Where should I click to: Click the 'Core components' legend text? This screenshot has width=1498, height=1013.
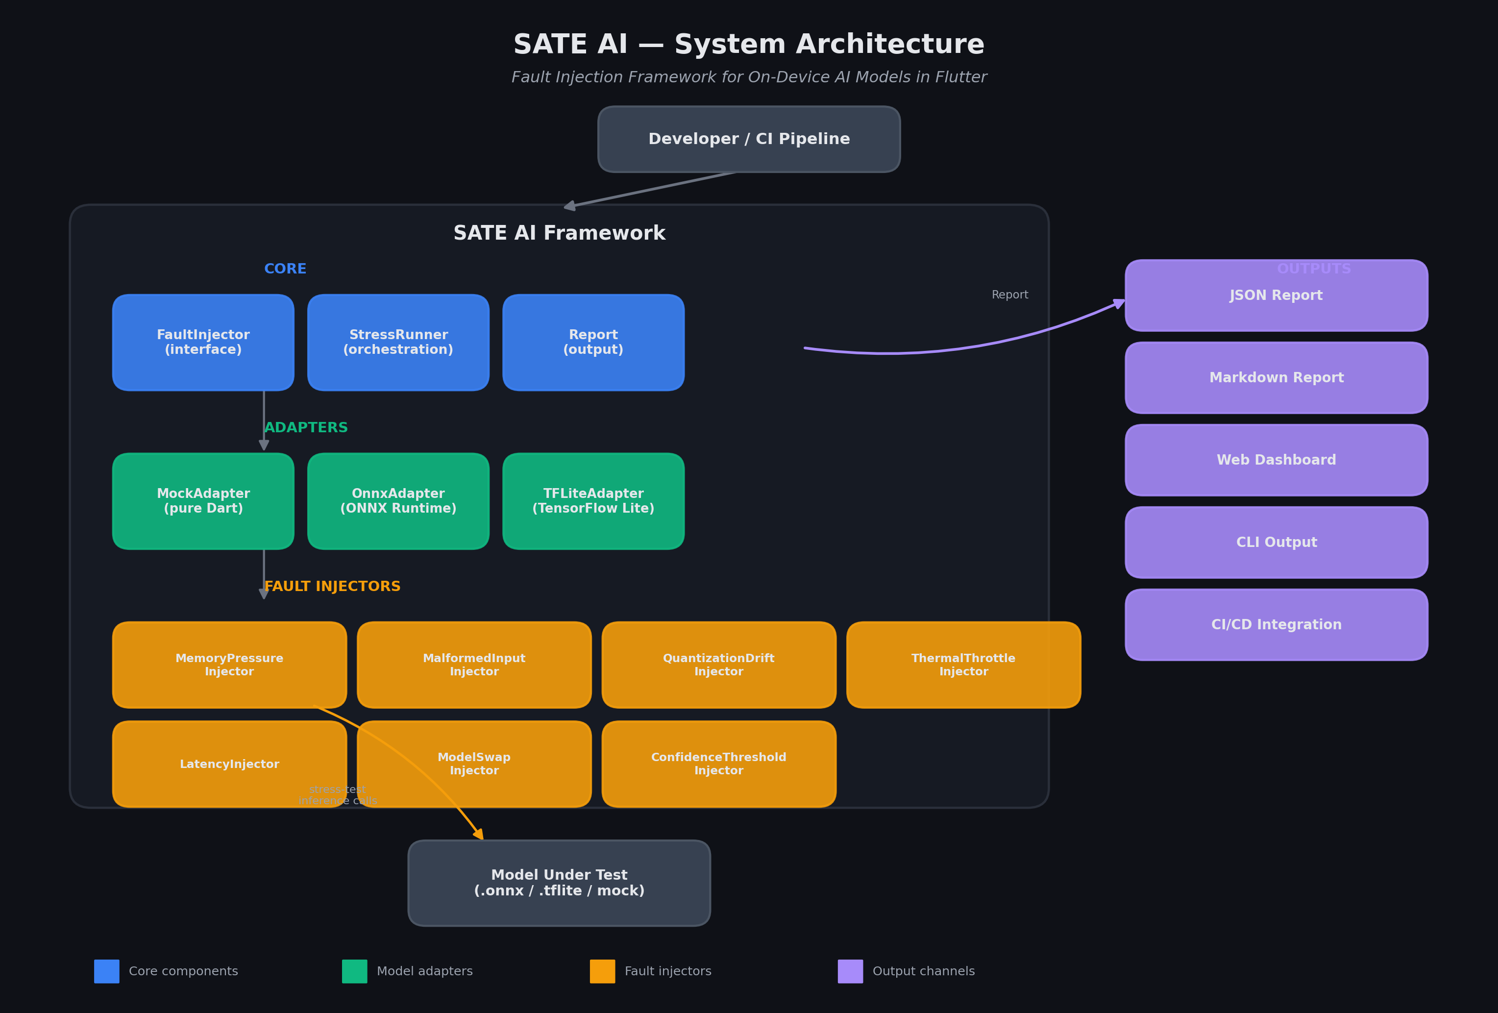[184, 971]
